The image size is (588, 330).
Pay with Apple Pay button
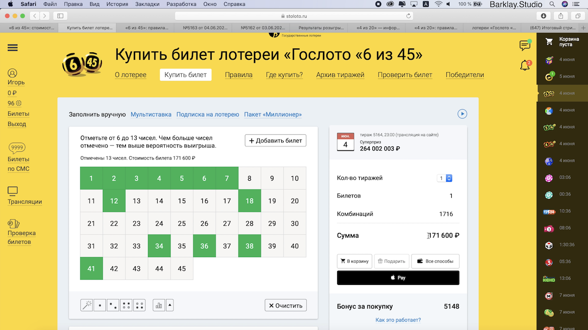[398, 278]
